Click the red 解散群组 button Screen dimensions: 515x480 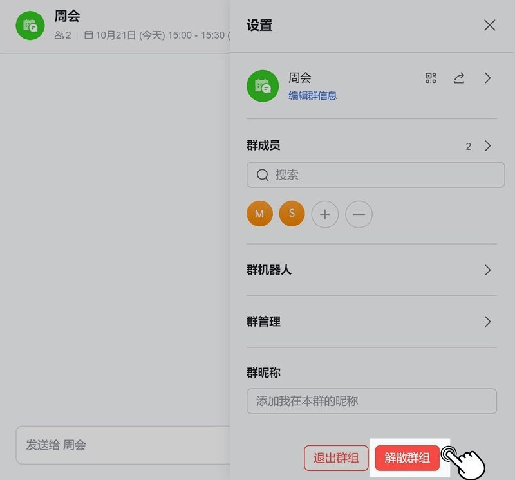point(407,458)
